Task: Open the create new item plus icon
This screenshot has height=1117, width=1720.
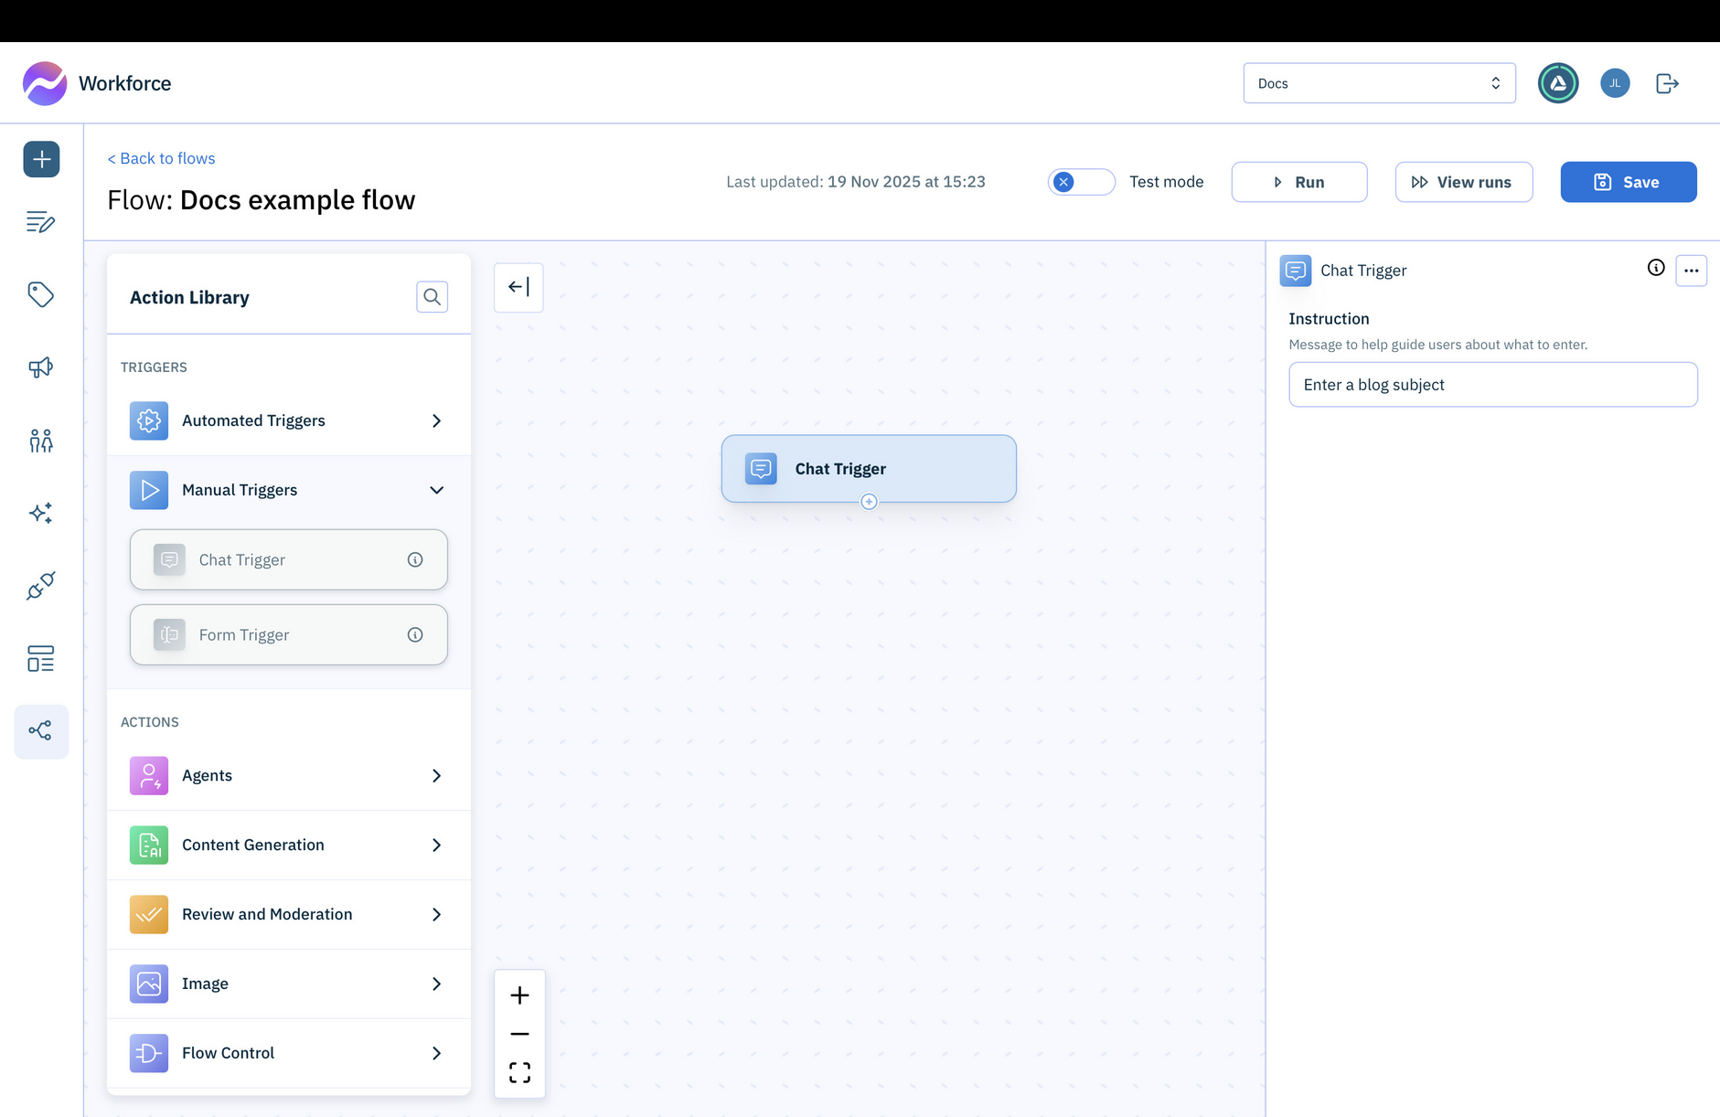Action: point(40,158)
